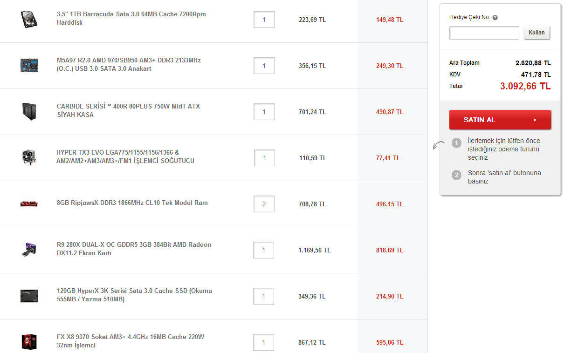This screenshot has height=353, width=564.
Task: Click the FX X8 9370 processor image
Action: [29, 342]
